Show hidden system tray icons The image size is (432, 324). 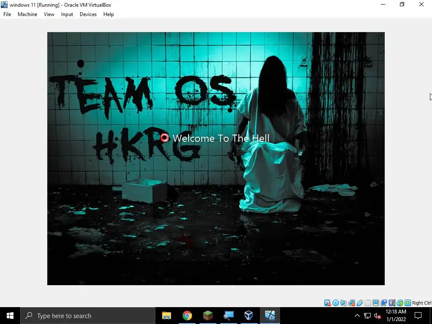tap(357, 316)
